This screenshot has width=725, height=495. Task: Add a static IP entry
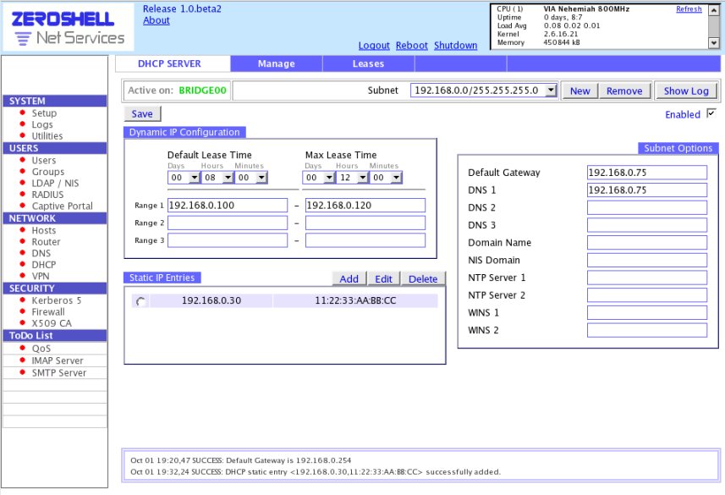[x=349, y=279]
